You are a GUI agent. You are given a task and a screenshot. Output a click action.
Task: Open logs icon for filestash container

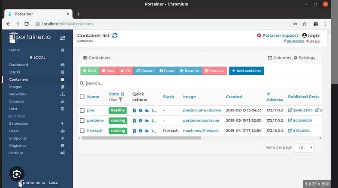click(134, 131)
